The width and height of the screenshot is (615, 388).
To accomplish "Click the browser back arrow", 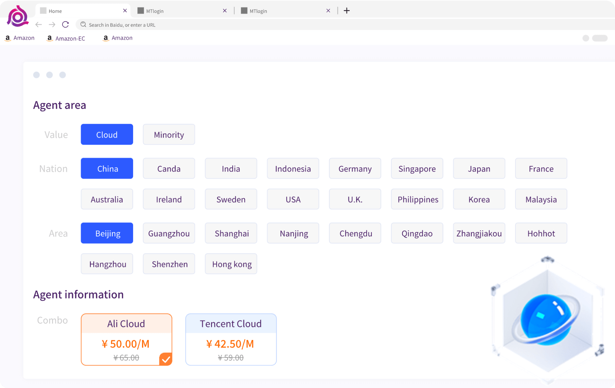I will click(x=39, y=24).
